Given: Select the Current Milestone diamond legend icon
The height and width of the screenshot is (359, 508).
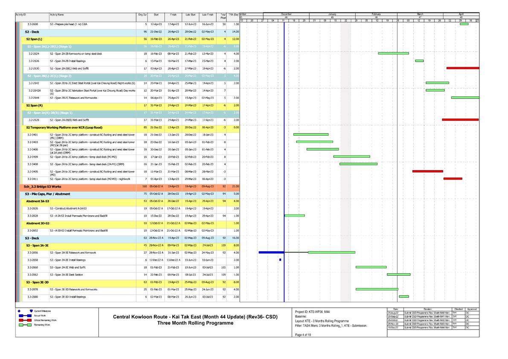Looking at the screenshot, I should [19, 311].
